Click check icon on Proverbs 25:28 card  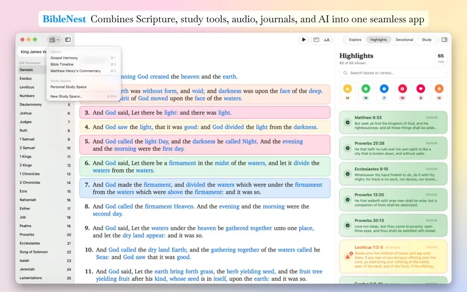[347, 148]
